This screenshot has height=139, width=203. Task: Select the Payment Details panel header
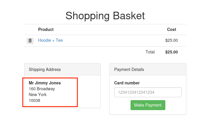[x=148, y=69]
